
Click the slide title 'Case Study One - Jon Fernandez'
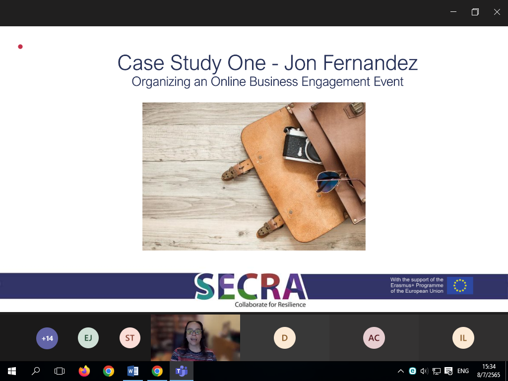tap(267, 63)
